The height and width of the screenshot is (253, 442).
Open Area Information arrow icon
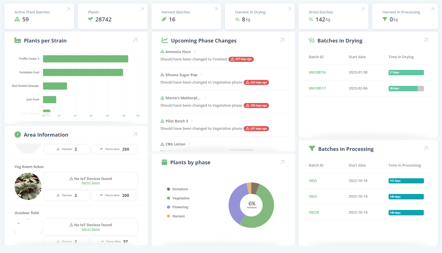point(135,134)
